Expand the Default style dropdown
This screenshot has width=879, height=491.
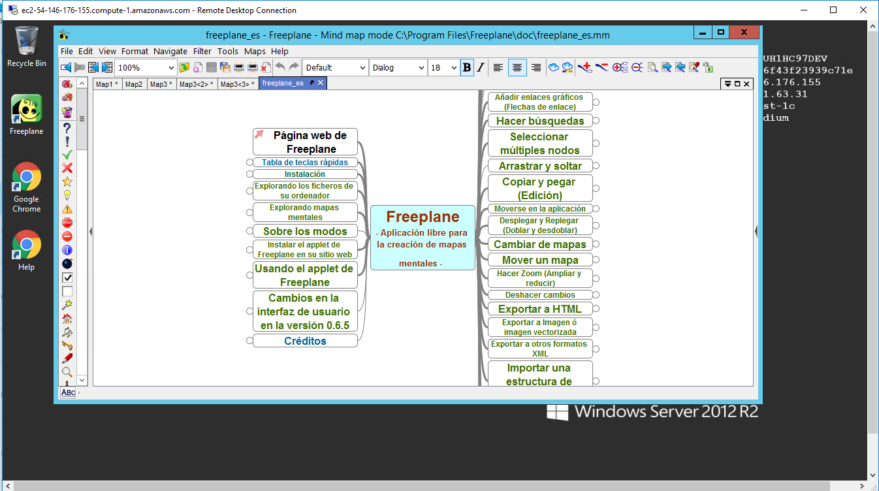coord(362,67)
